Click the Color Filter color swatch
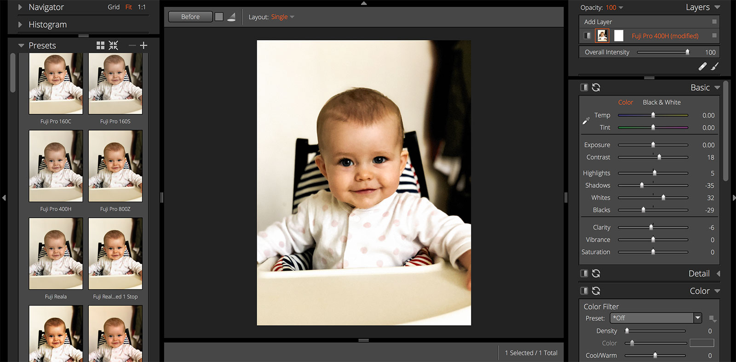Screen dimensions: 736x362 tap(701, 343)
